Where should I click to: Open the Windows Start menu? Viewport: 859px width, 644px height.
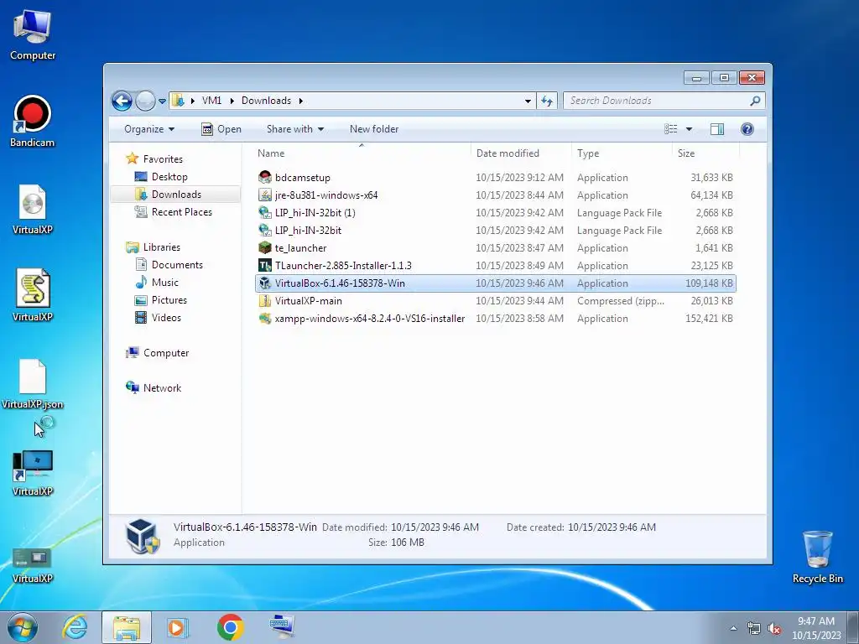pyautogui.click(x=23, y=627)
